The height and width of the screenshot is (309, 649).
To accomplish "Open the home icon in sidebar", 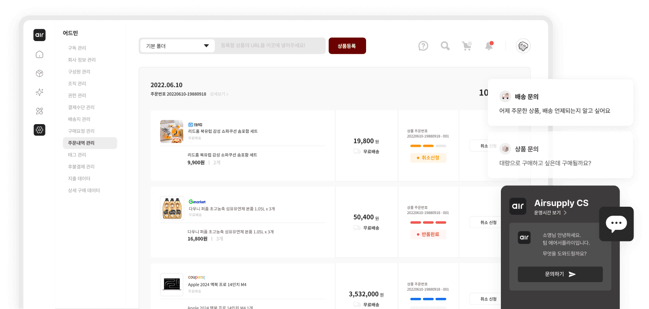I will coord(39,54).
